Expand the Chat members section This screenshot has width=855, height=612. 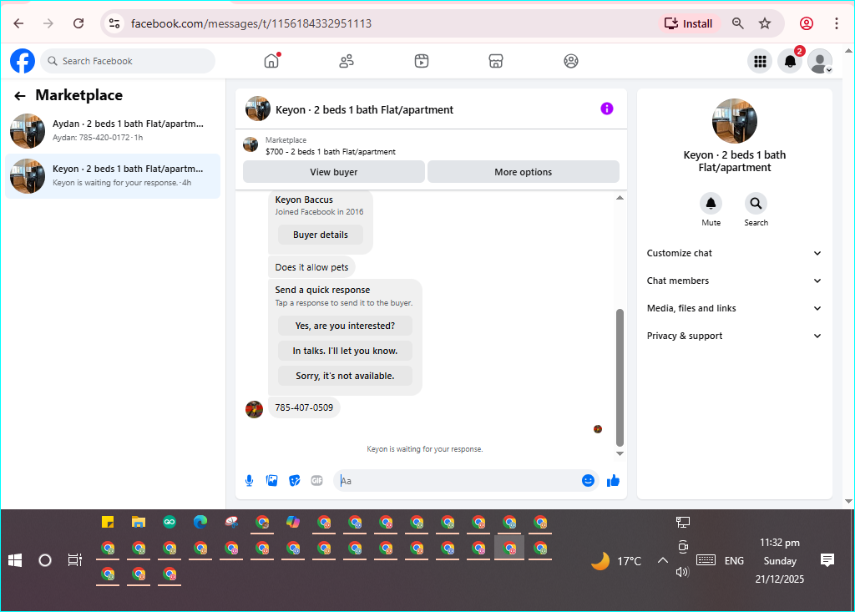[x=734, y=281]
